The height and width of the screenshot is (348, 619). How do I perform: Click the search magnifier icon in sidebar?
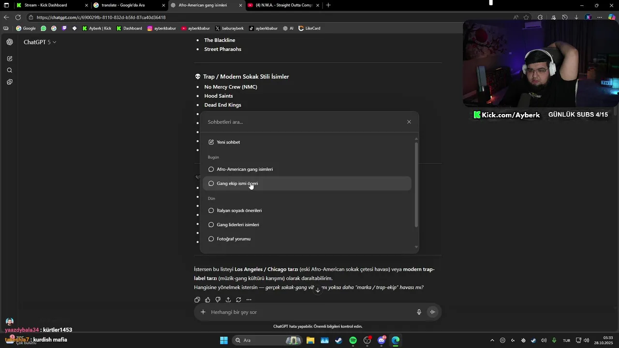(10, 70)
